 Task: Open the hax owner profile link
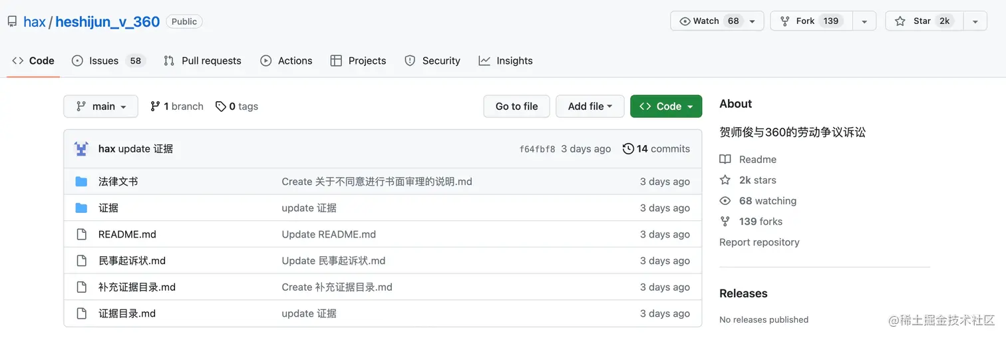(x=35, y=21)
